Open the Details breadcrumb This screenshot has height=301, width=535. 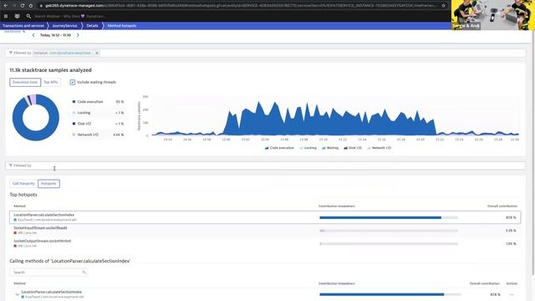[x=92, y=26]
